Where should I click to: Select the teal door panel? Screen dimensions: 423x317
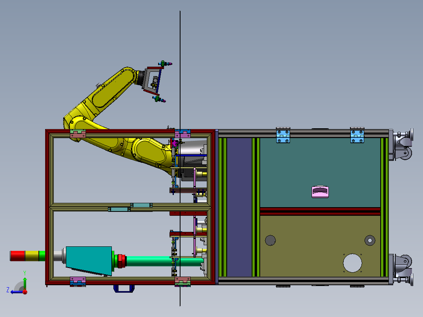pos(320,173)
